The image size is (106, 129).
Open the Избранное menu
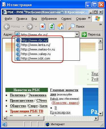49,19
